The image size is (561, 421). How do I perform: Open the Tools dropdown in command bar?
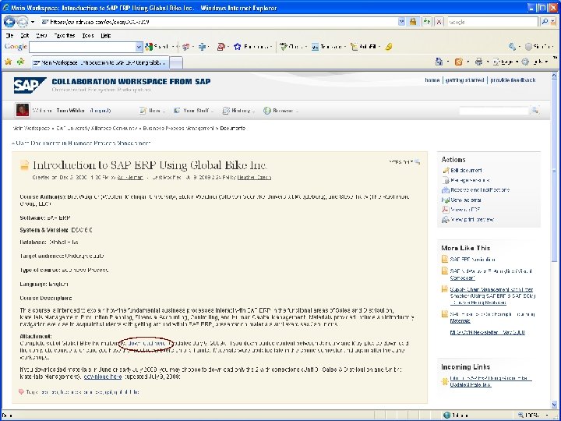(x=535, y=62)
